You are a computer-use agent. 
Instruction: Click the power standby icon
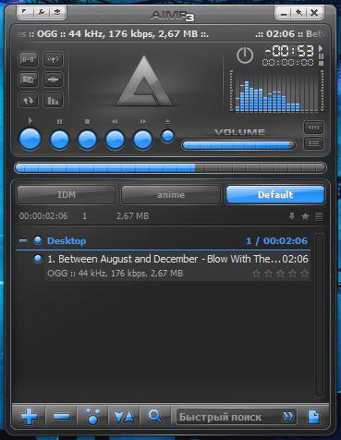click(245, 55)
